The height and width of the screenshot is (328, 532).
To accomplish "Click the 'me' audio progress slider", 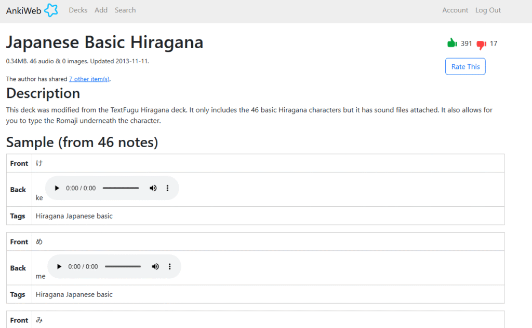I will click(123, 267).
